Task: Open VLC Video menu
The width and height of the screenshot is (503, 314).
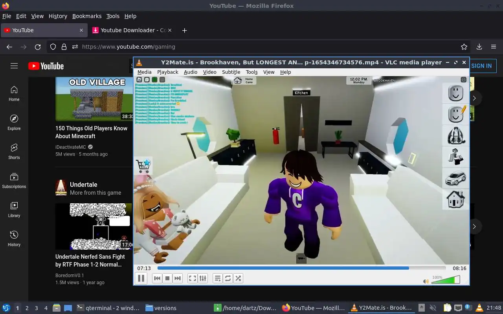Action: pos(209,72)
